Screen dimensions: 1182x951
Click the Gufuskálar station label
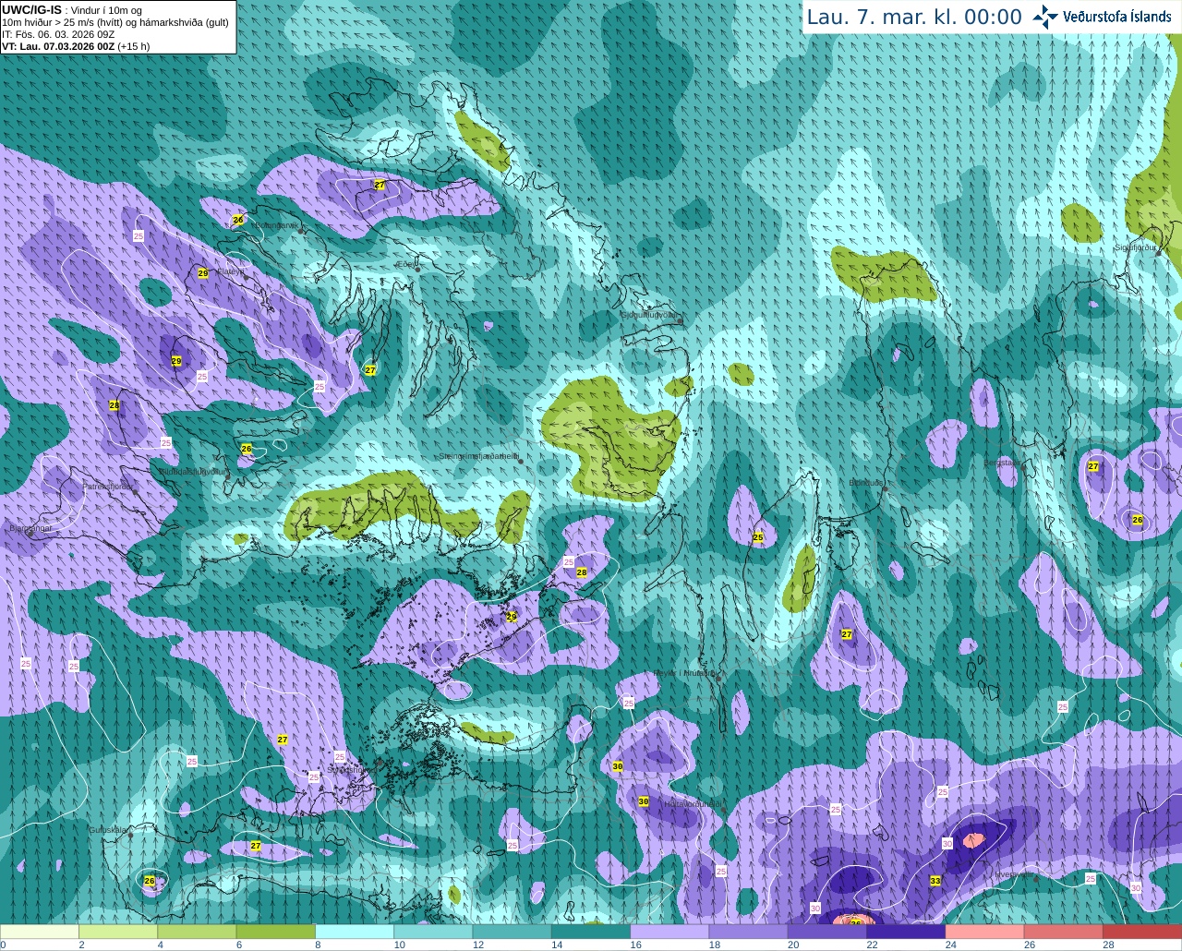pyautogui.click(x=108, y=830)
